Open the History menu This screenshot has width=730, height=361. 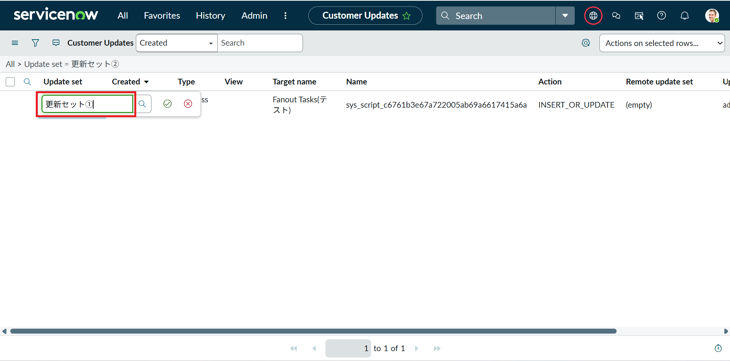(210, 16)
